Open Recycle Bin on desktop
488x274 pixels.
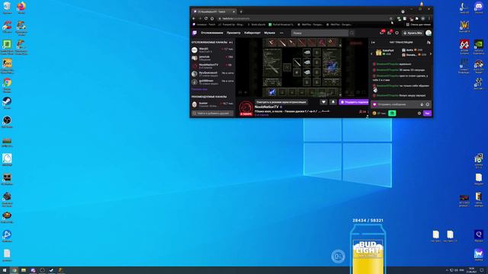point(7,8)
